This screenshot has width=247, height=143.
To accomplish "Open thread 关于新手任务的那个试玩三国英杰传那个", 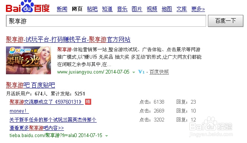I will [x=53, y=120].
